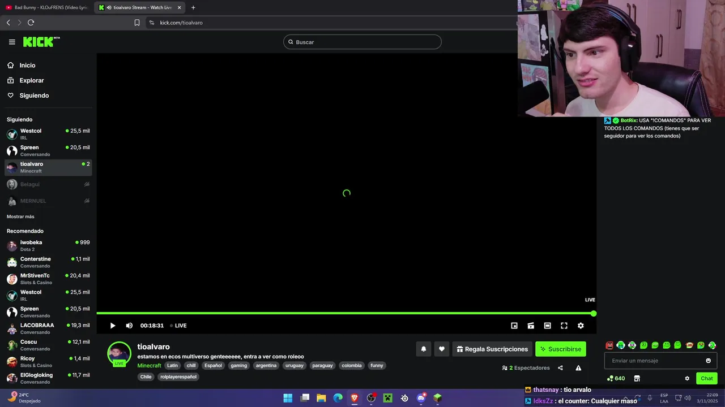Open the emoji picker in chat
The width and height of the screenshot is (725, 407).
coord(708,361)
